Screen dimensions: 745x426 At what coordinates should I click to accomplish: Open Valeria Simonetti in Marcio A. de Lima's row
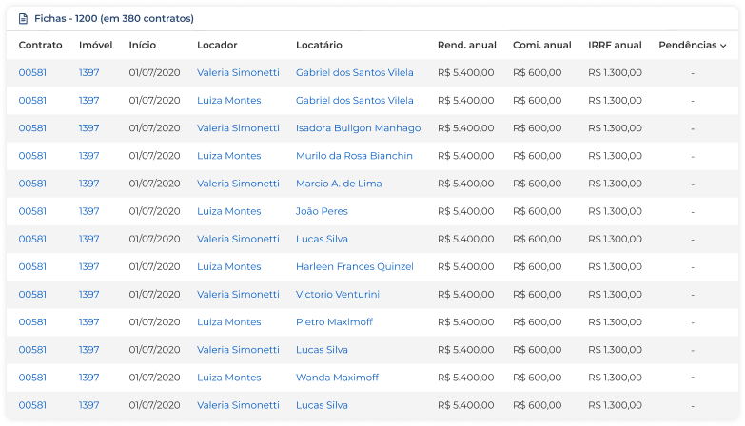tap(238, 184)
